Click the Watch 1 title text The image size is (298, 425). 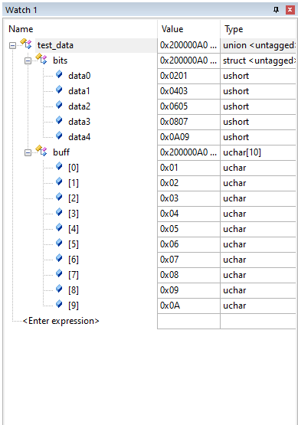pos(21,10)
